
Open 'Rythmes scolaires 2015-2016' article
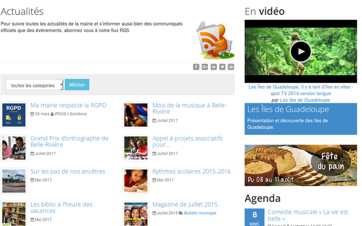point(191,171)
